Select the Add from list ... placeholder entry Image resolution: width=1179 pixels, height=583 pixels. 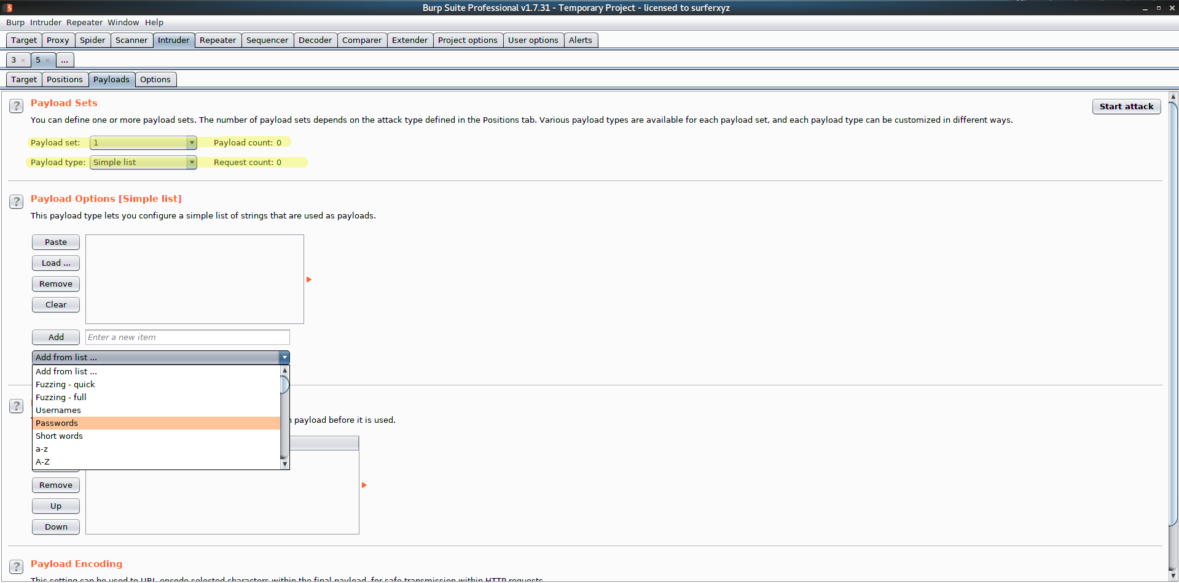[156, 371]
